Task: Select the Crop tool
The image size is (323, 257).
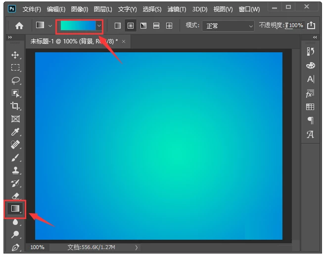Action: pyautogui.click(x=15, y=106)
